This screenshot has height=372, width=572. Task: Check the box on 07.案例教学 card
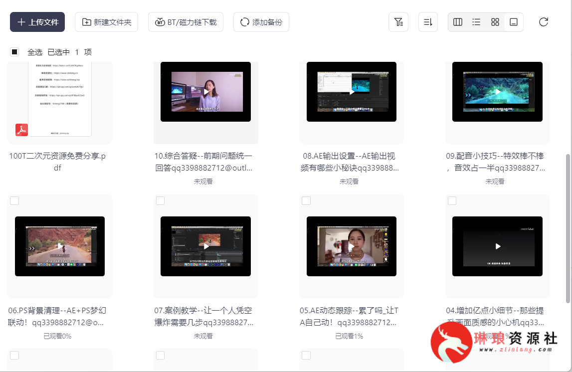160,200
